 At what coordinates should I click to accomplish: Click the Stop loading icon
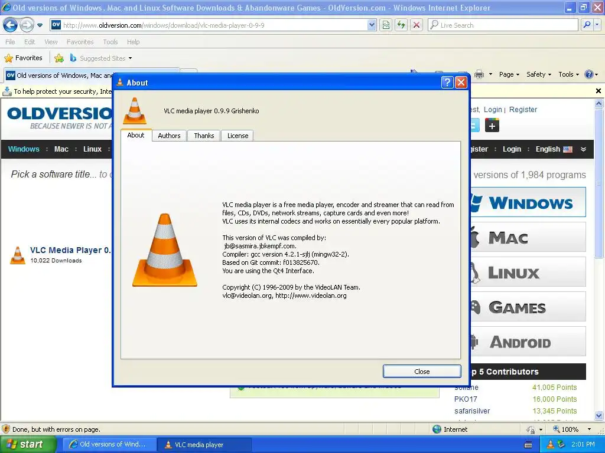click(417, 25)
